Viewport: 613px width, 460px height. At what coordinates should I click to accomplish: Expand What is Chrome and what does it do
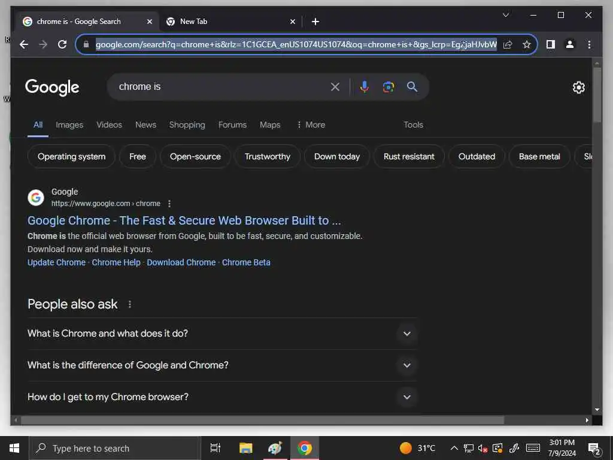click(x=221, y=334)
